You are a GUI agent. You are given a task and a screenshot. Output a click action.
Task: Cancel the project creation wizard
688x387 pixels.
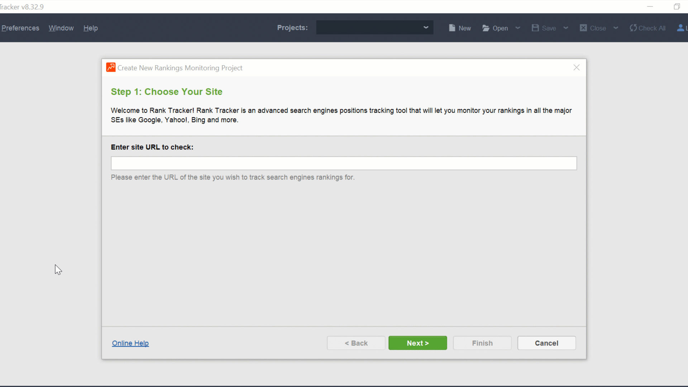click(546, 343)
